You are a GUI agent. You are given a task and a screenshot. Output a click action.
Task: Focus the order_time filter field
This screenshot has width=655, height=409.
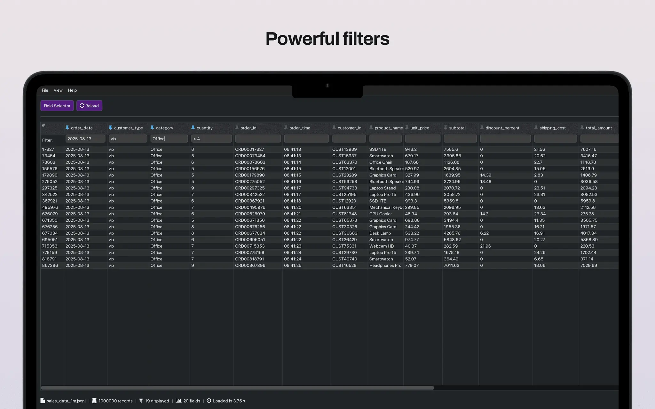point(306,139)
